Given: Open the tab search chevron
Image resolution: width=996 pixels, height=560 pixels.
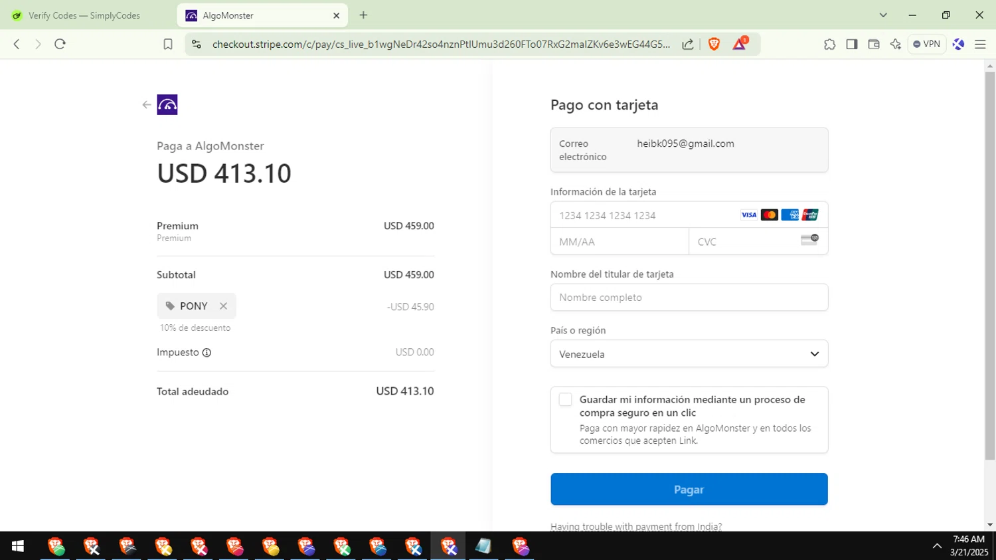Looking at the screenshot, I should pos(883,15).
